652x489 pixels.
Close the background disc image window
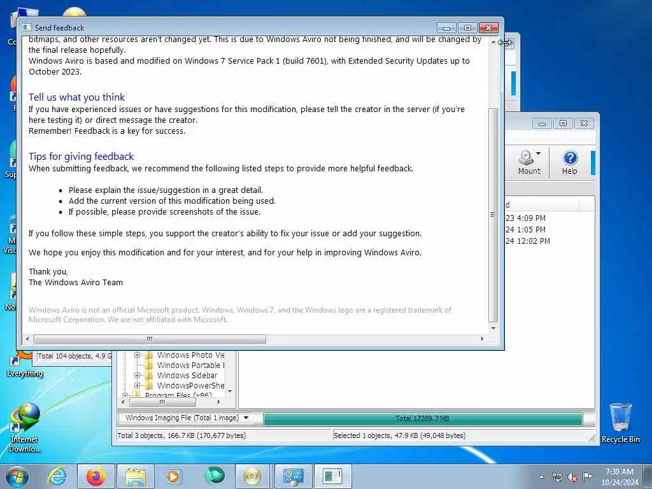click(585, 124)
